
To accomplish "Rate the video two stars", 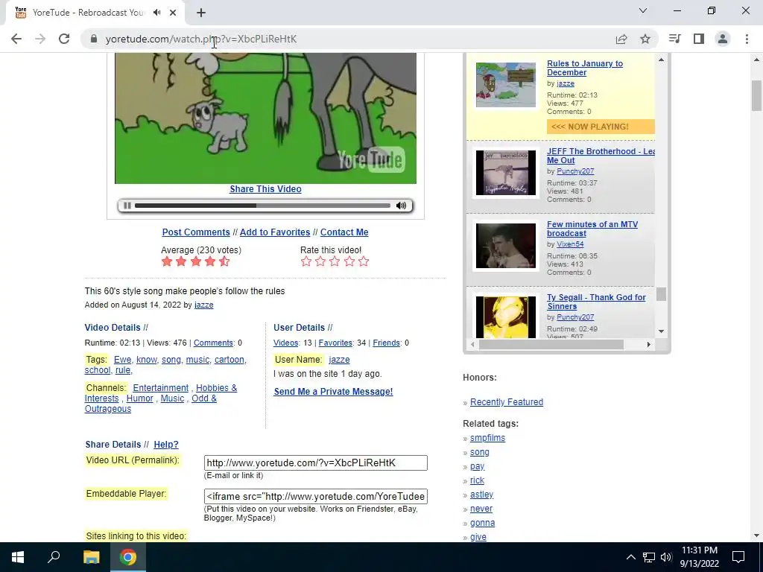I will (x=320, y=261).
